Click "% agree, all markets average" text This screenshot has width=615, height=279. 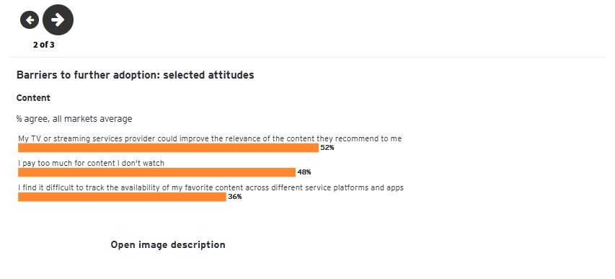click(74, 119)
